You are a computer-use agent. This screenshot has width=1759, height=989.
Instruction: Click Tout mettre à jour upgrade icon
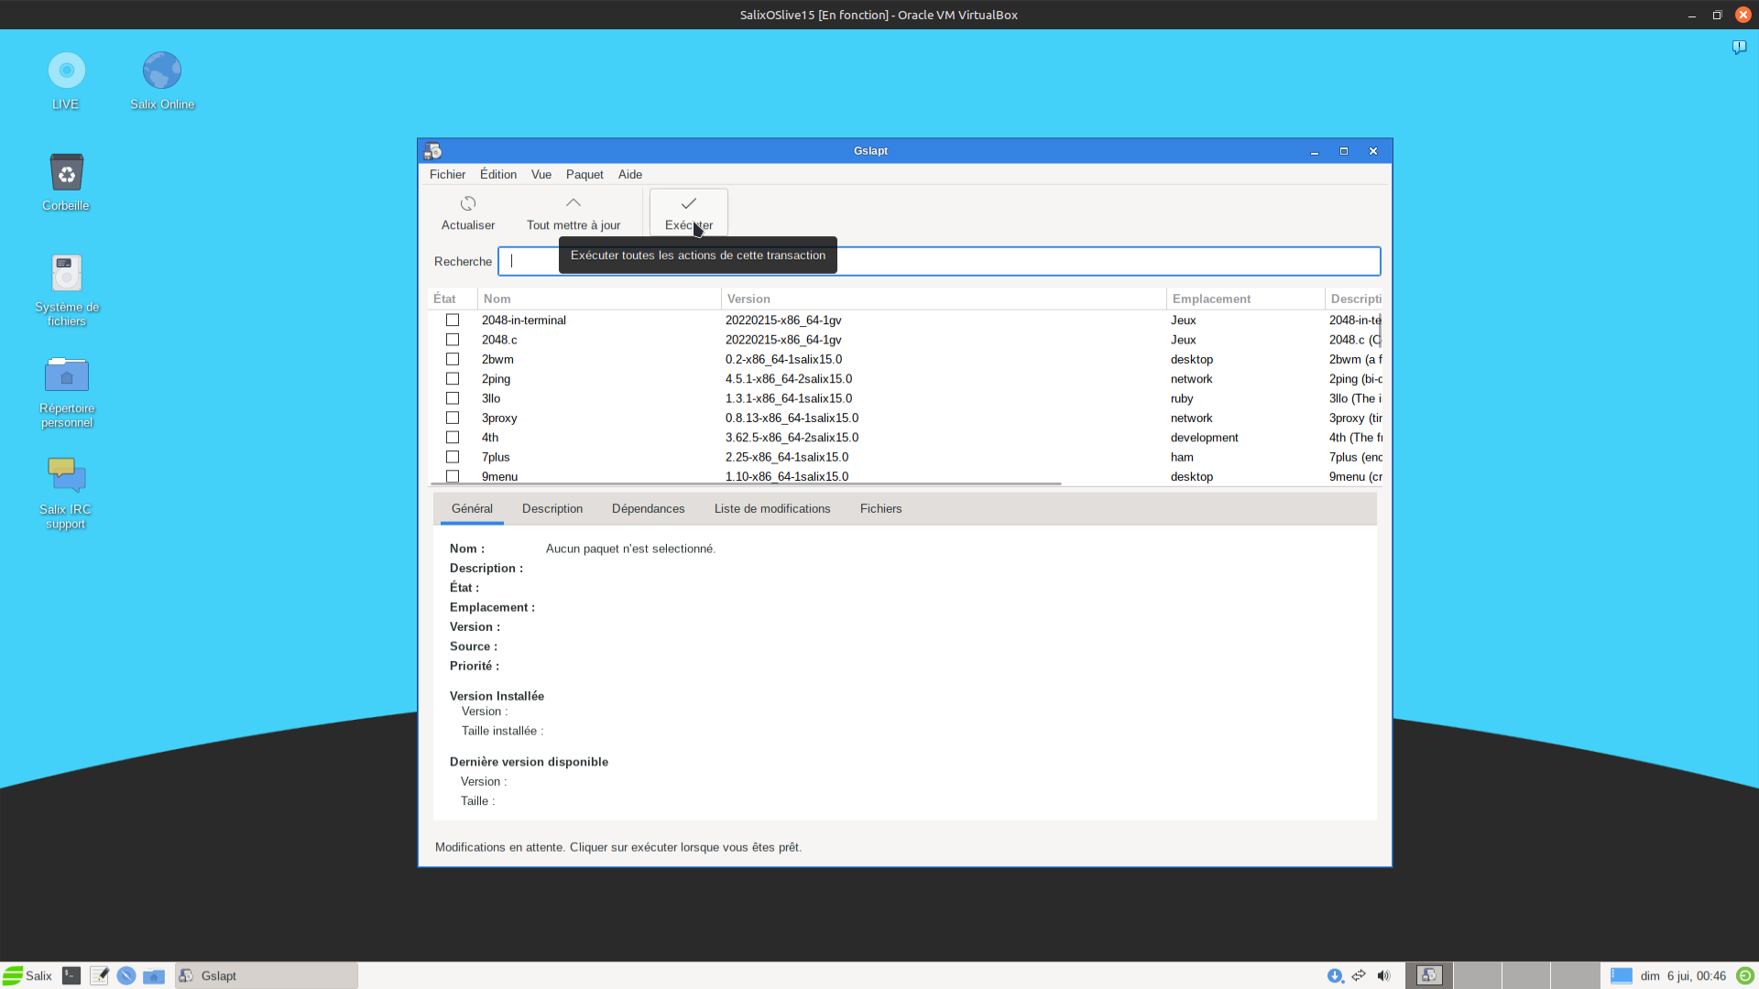[573, 203]
